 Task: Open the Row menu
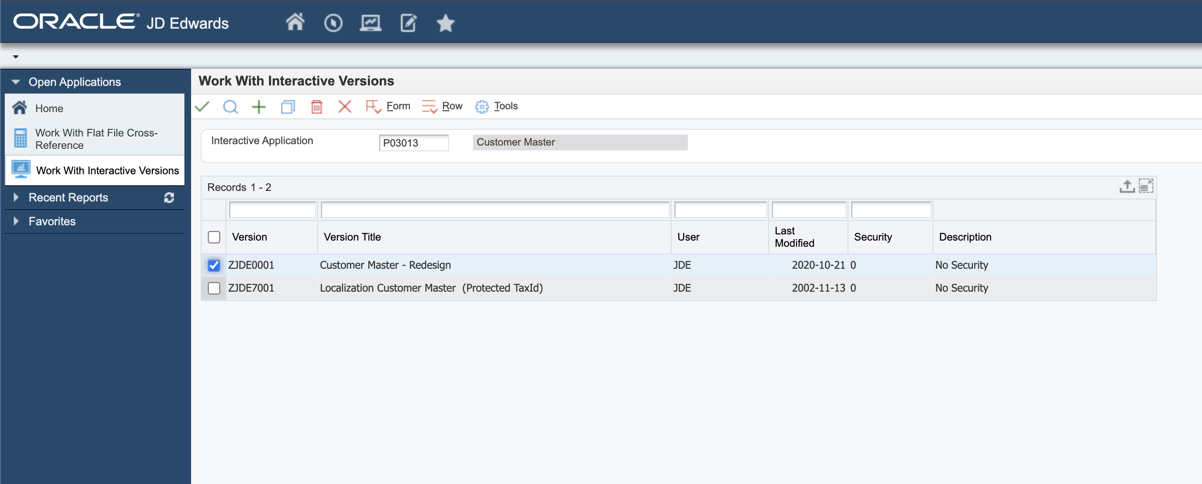(442, 106)
